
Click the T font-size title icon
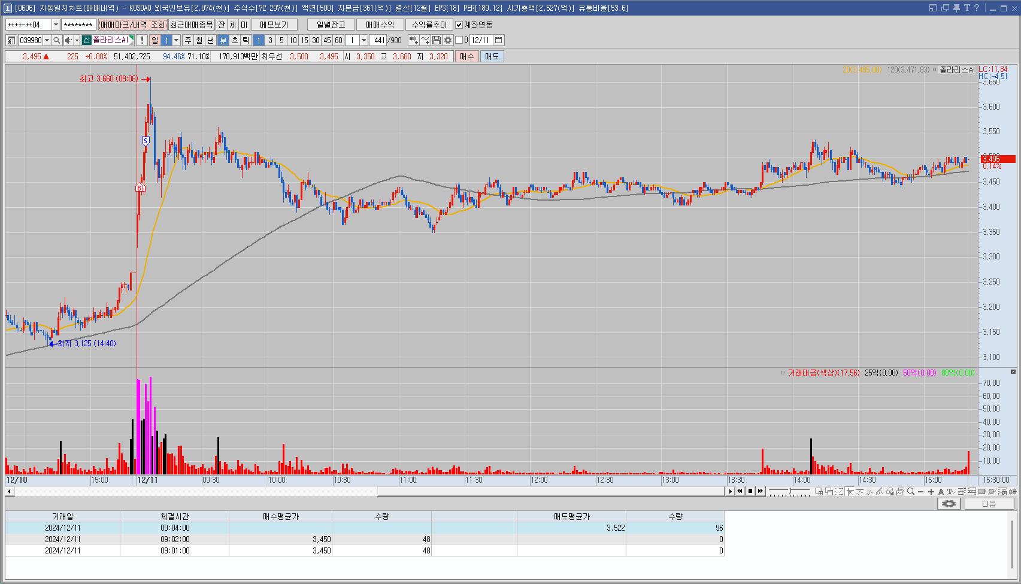pos(967,8)
